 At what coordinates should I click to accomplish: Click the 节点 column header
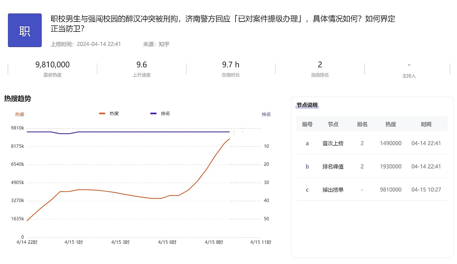[333, 124]
